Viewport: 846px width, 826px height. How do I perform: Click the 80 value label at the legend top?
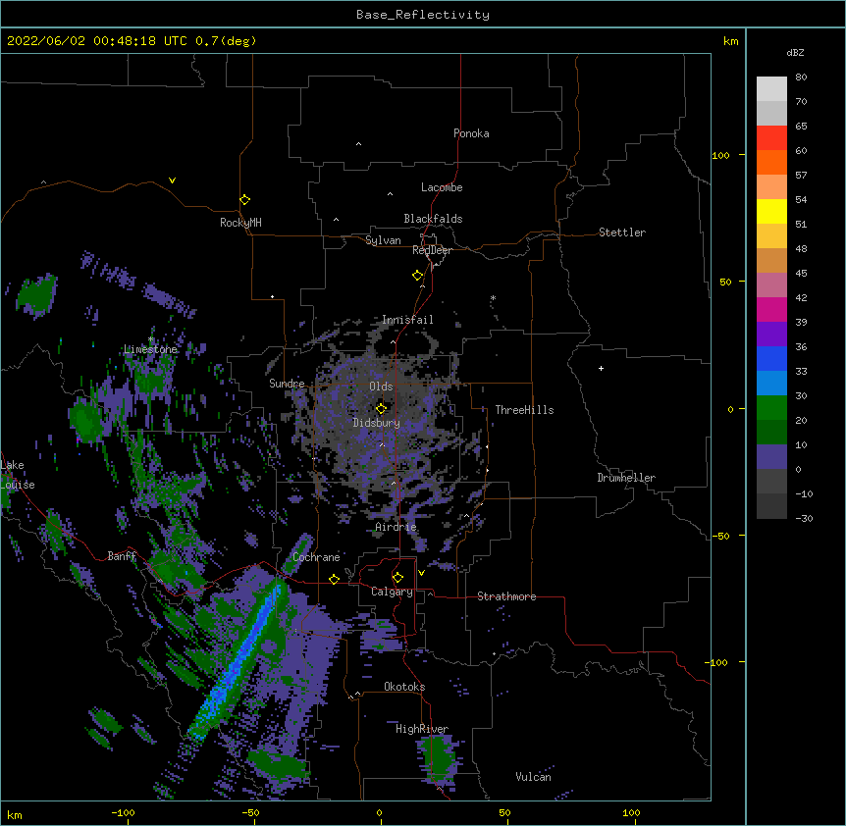point(801,77)
